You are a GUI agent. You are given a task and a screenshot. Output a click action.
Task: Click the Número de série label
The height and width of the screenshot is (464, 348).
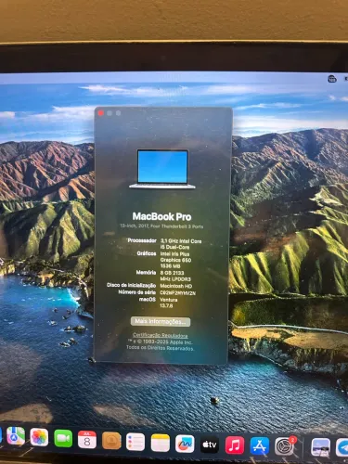[137, 292]
